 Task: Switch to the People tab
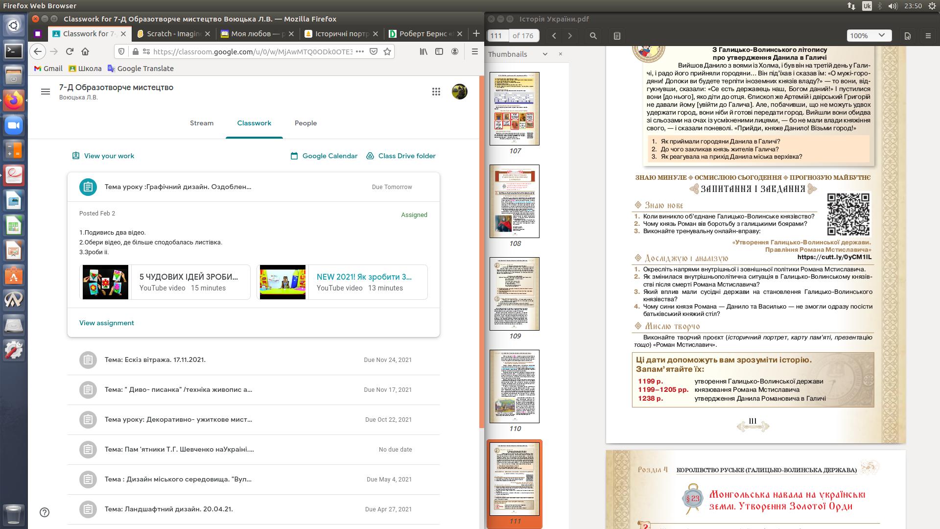305,123
